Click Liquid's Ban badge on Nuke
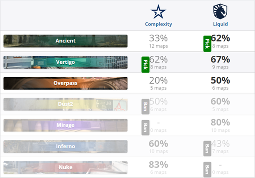The height and width of the screenshot is (178, 255). [207, 169]
